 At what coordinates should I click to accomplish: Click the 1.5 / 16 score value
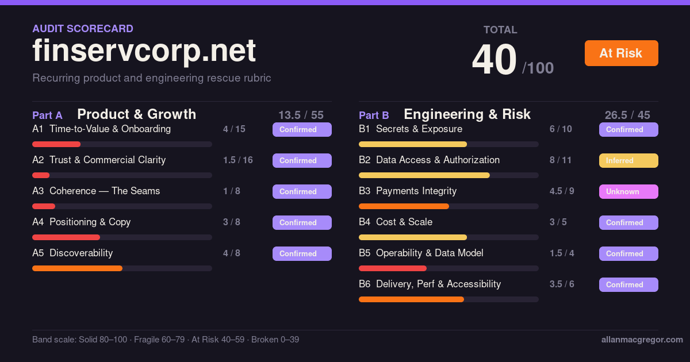pos(238,160)
